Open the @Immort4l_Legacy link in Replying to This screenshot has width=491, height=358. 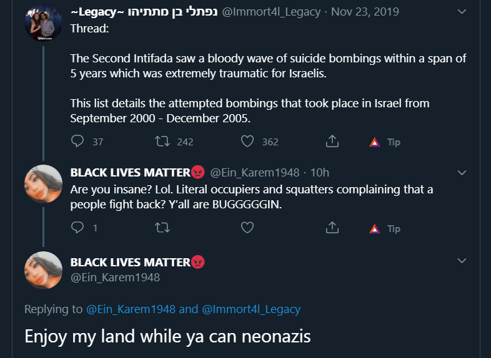[251, 309]
